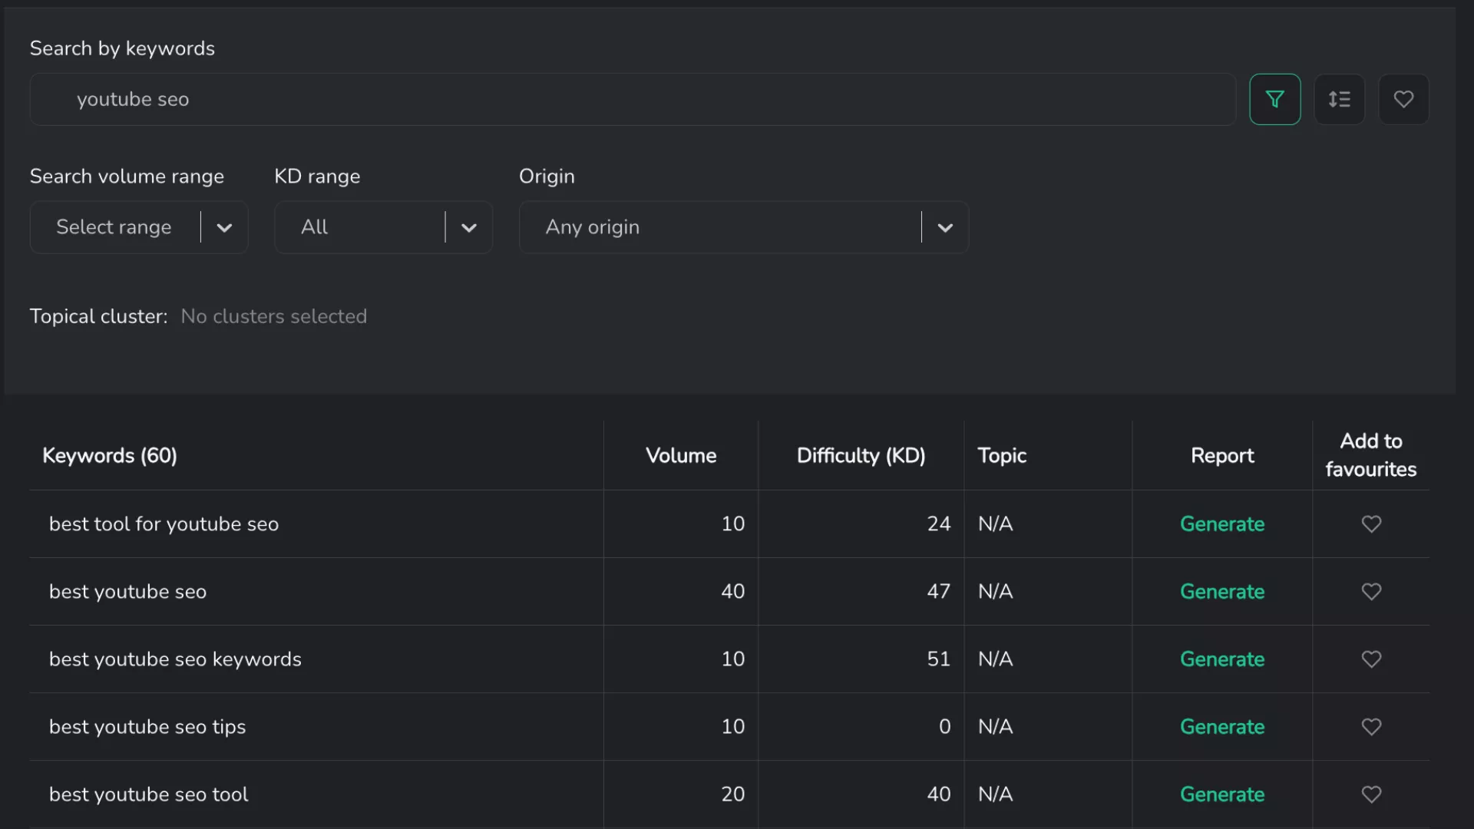Add 'best youtube seo tool' to favourites

(x=1371, y=794)
